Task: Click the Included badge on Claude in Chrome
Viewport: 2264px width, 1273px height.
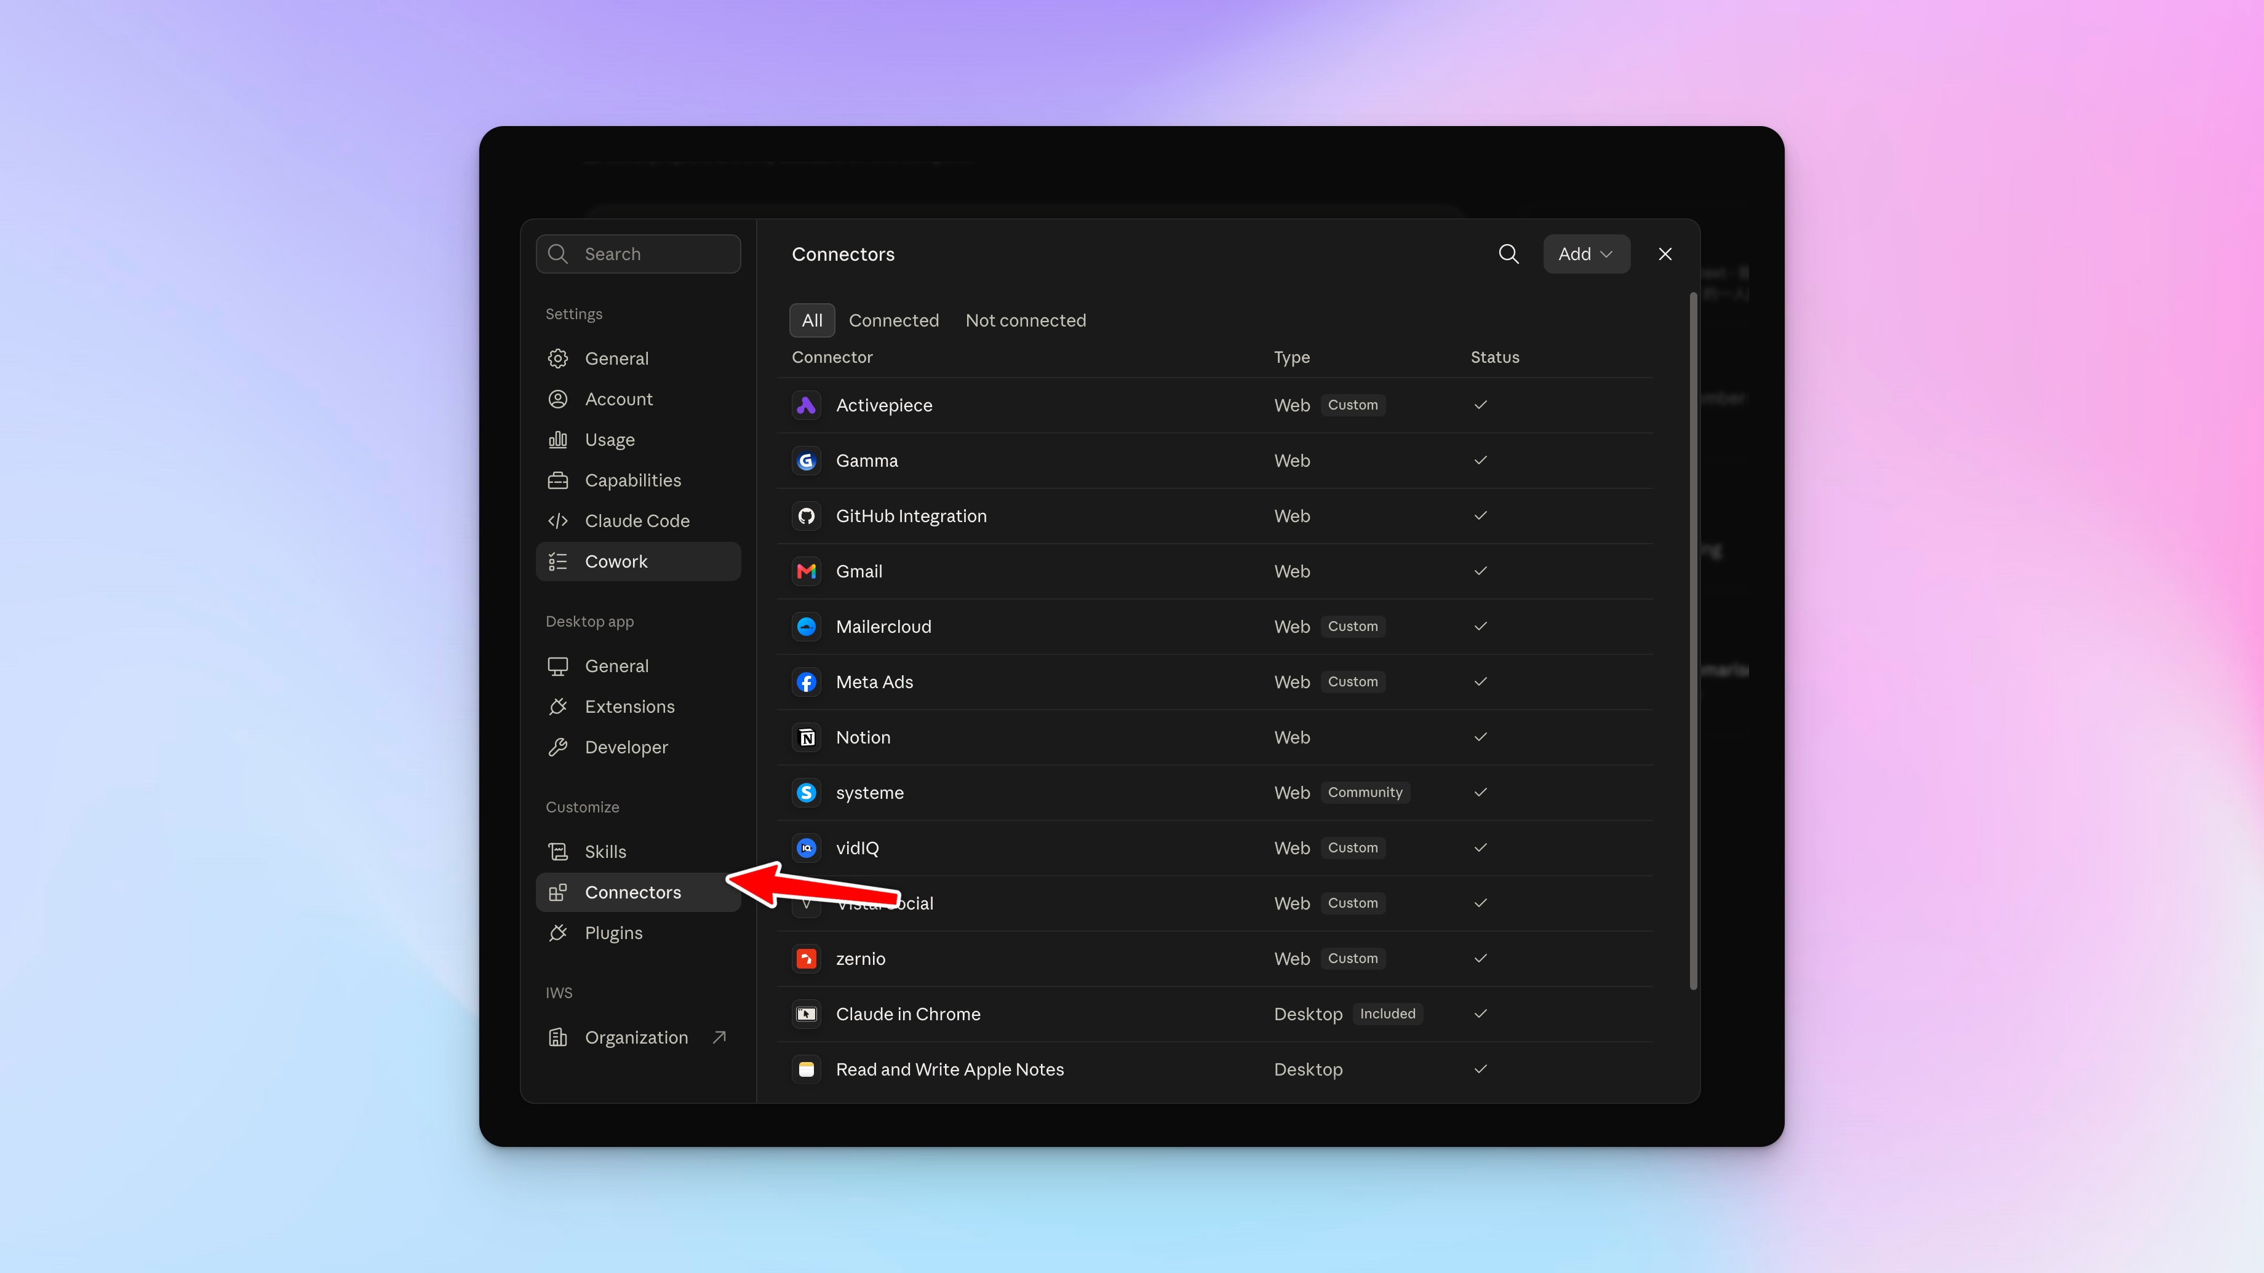Action: tap(1387, 1014)
